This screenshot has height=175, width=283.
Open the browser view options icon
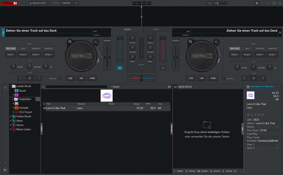(x=169, y=87)
